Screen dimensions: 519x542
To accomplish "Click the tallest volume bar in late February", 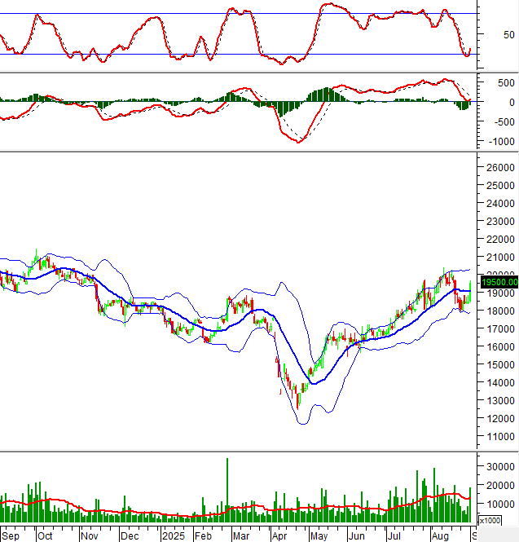I will [227, 490].
